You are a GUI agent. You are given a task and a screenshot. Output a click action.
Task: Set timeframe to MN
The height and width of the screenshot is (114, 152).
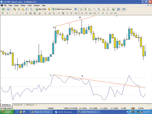116,13
